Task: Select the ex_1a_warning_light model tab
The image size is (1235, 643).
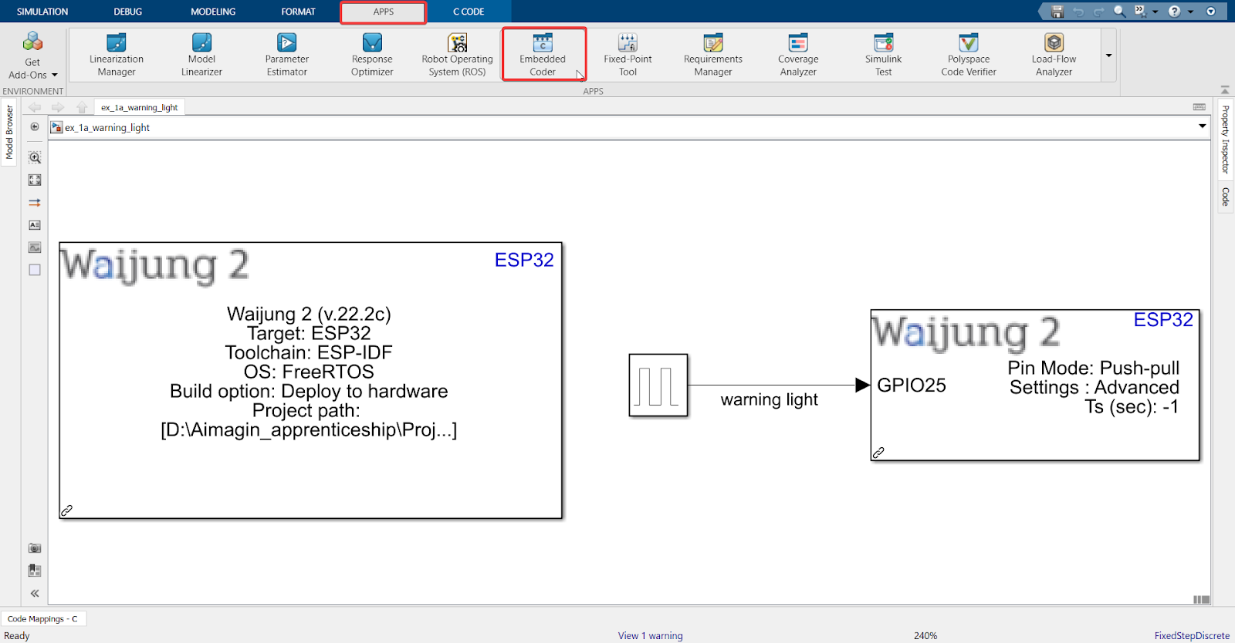Action: [139, 107]
